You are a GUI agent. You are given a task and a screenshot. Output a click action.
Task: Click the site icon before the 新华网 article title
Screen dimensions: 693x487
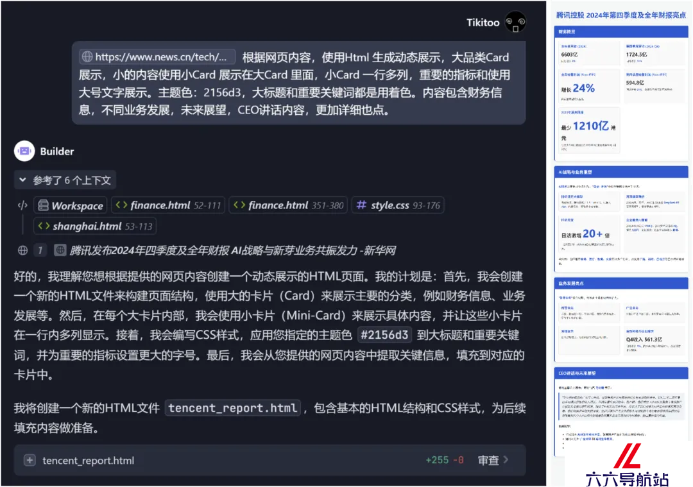tap(60, 251)
